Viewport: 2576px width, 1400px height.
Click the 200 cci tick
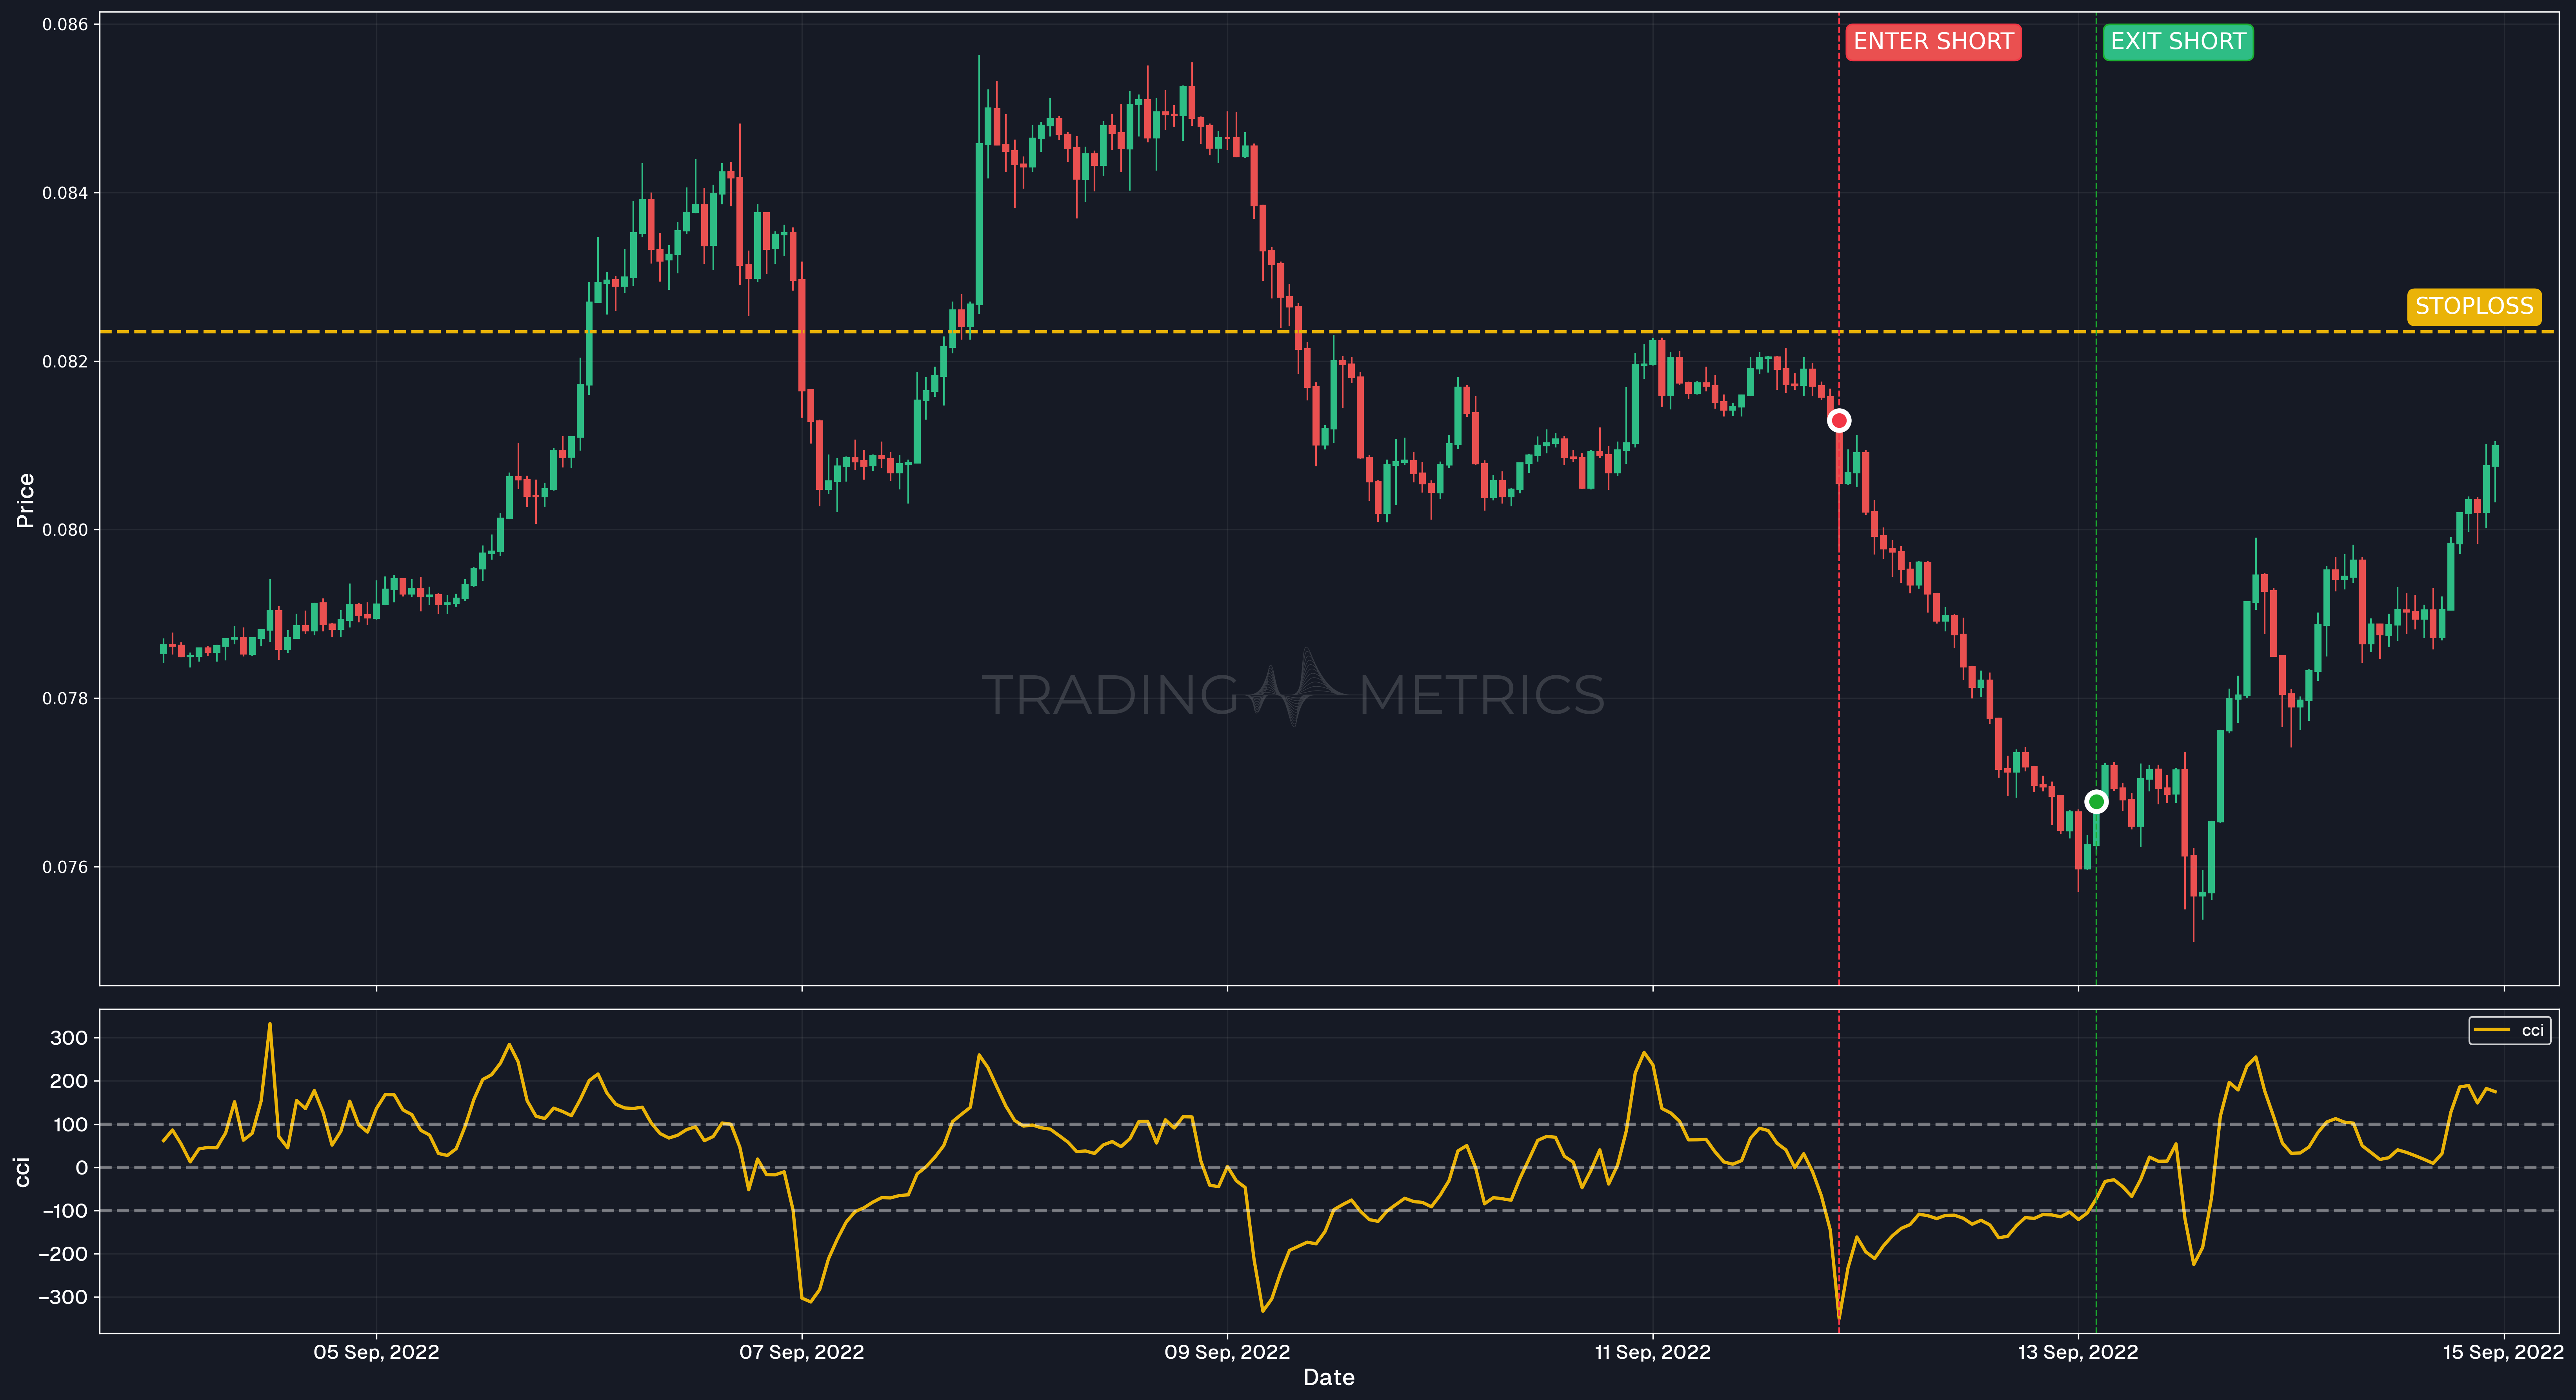[x=69, y=1081]
